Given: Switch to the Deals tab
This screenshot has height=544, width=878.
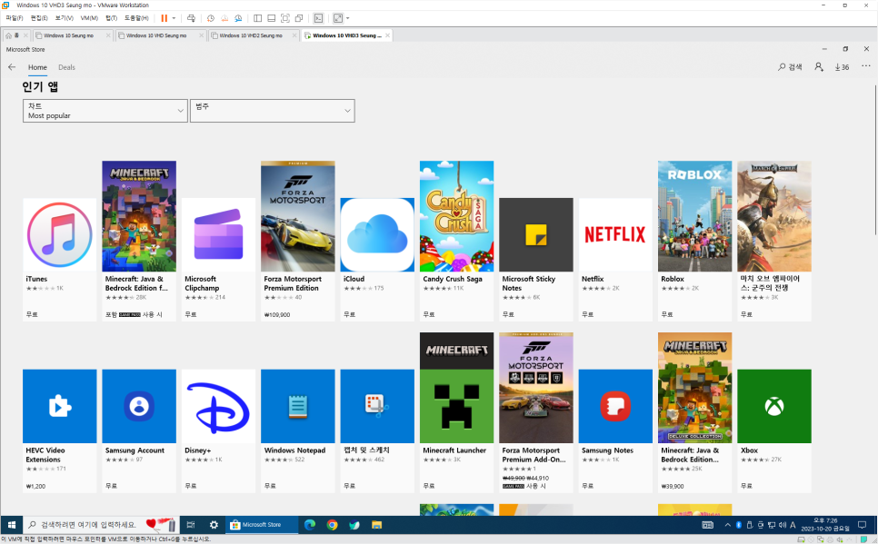Looking at the screenshot, I should pyautogui.click(x=66, y=67).
